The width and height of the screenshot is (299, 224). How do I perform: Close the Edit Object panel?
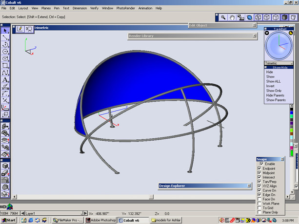click(254, 25)
